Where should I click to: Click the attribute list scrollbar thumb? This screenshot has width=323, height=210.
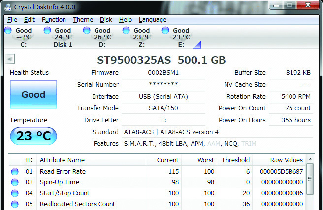pos(310,178)
